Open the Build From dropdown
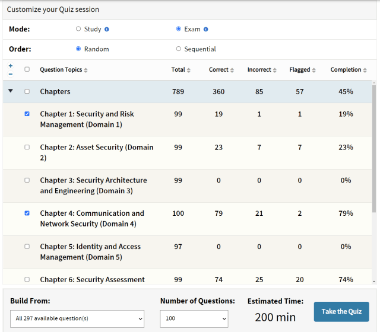The height and width of the screenshot is (332, 380). tap(77, 318)
